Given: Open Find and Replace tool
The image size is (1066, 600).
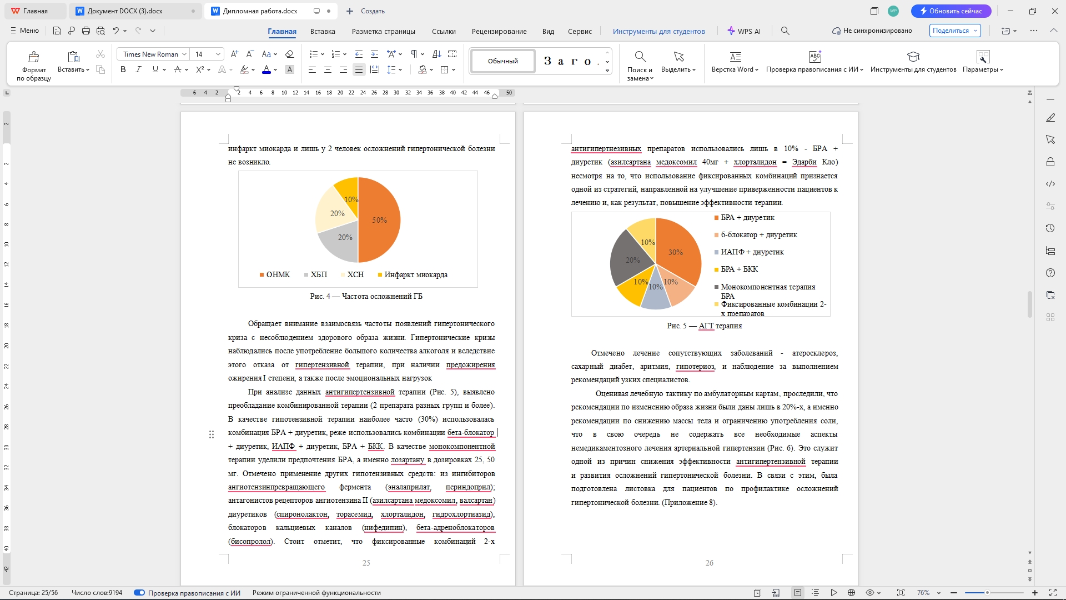Looking at the screenshot, I should (x=640, y=57).
